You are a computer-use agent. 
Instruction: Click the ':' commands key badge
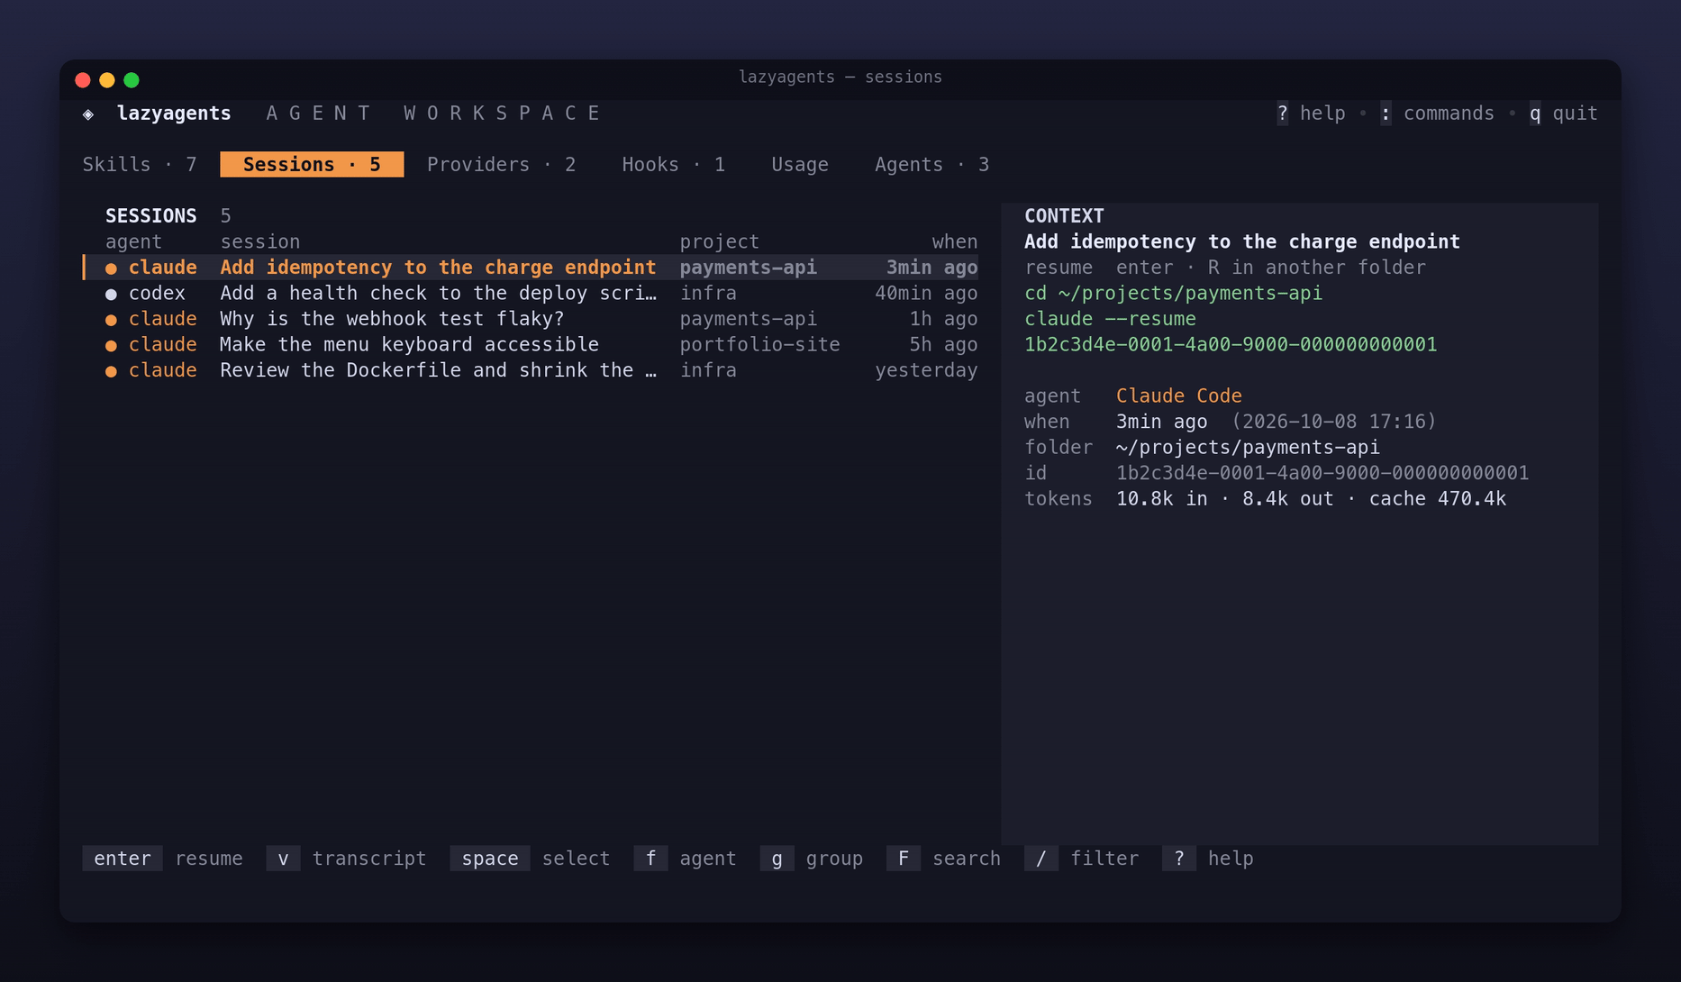coord(1386,114)
